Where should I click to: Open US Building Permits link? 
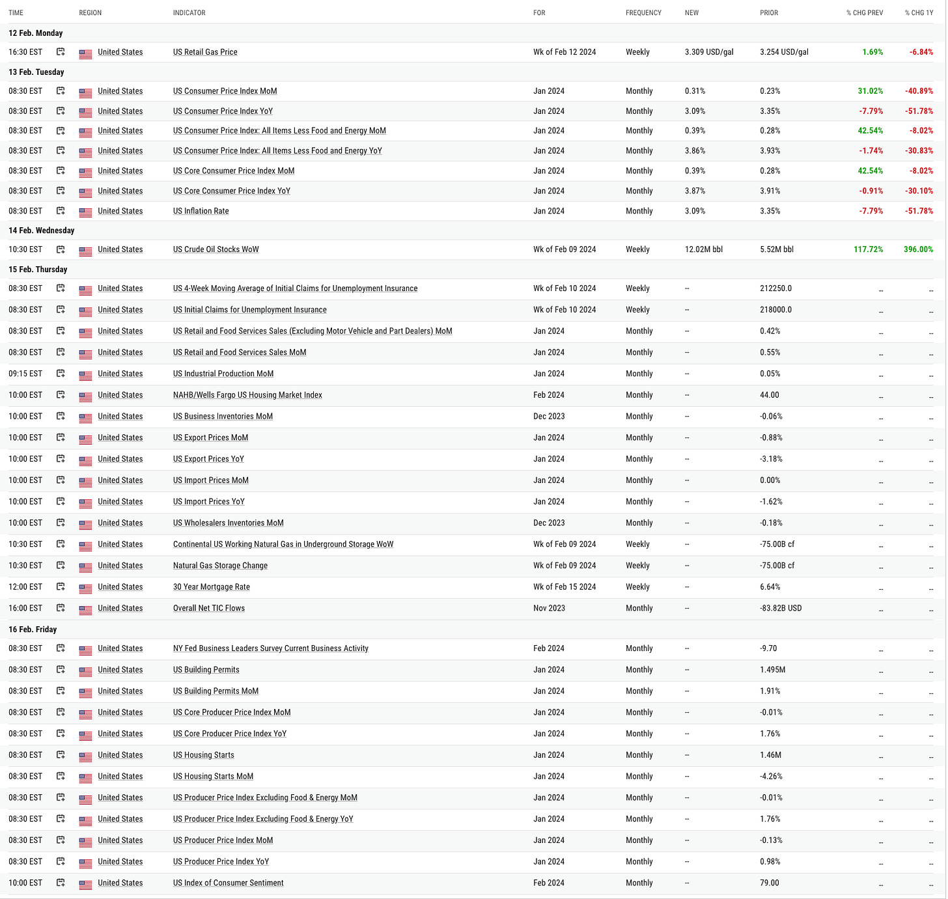tap(206, 670)
